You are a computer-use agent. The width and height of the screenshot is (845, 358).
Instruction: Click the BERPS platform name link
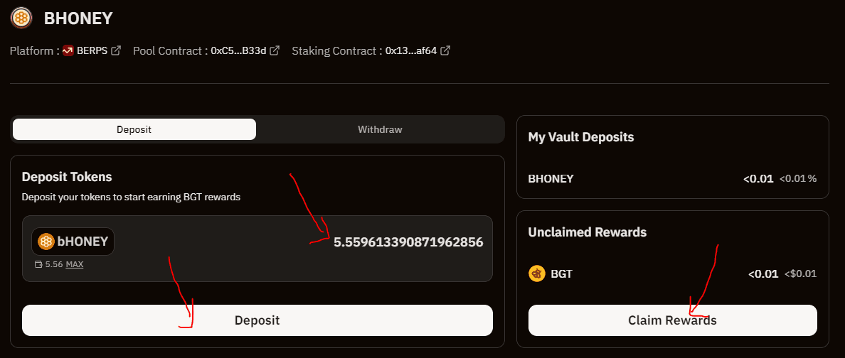(92, 51)
